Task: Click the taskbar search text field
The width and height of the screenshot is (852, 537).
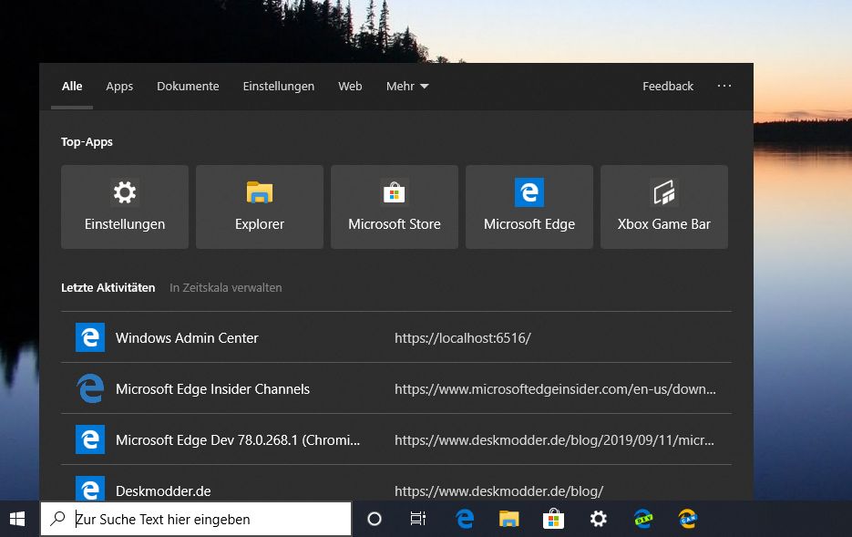Action: (196, 519)
